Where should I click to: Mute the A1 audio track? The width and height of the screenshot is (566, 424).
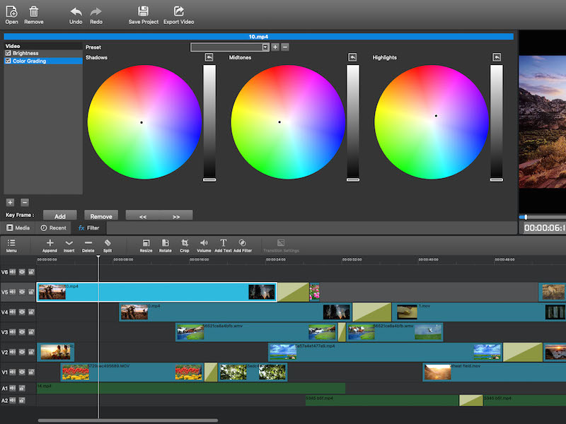[x=12, y=387]
